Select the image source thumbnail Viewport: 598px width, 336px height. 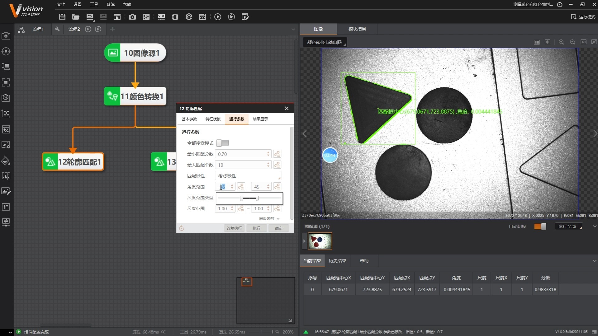320,241
